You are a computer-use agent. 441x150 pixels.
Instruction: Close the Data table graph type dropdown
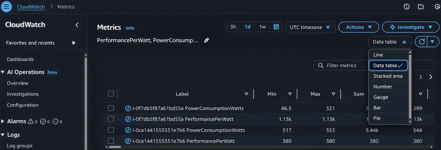pyautogui.click(x=390, y=42)
